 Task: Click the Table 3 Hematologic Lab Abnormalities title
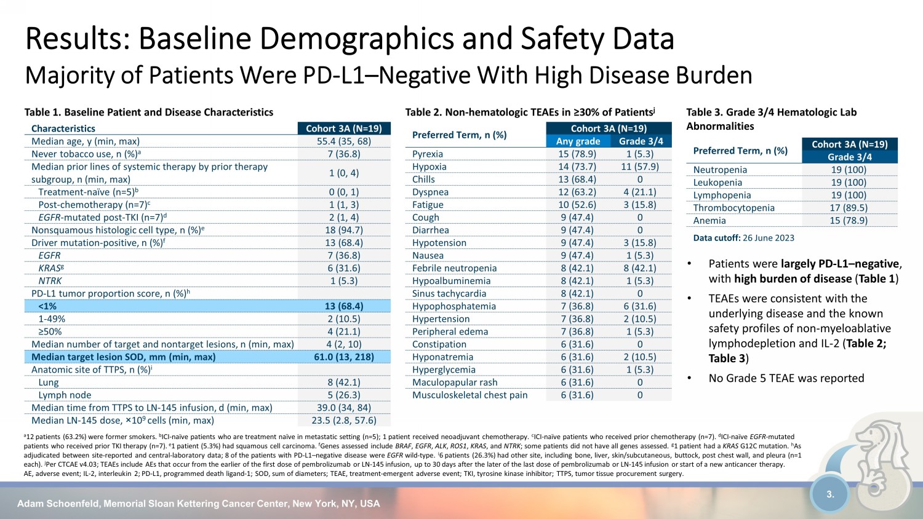point(771,119)
